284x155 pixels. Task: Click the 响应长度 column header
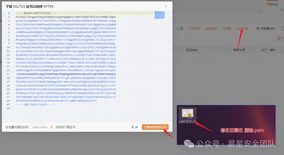click(239, 50)
